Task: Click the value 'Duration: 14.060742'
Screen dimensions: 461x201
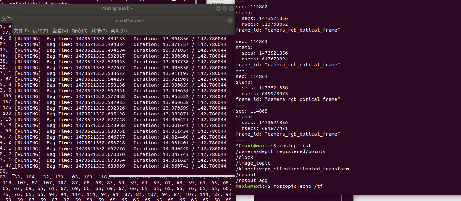Action: pyautogui.click(x=161, y=166)
